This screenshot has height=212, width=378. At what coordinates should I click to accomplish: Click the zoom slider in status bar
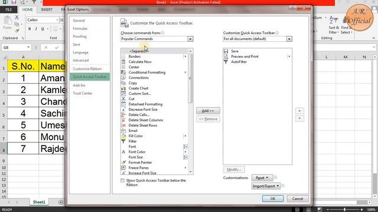click(345, 210)
